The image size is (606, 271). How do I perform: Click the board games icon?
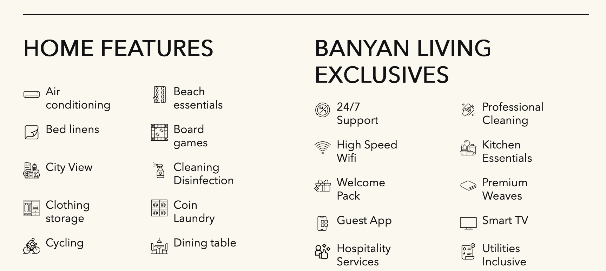pyautogui.click(x=159, y=132)
